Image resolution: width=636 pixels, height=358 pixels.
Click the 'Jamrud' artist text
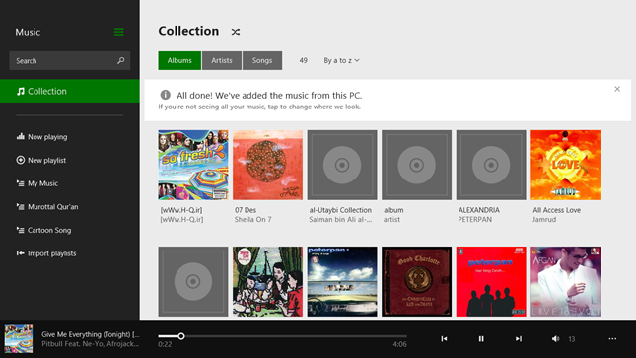coord(544,220)
